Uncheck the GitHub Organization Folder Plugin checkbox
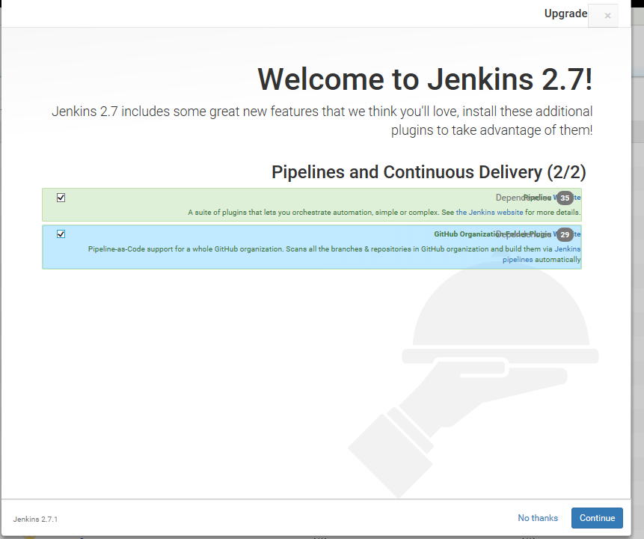 (x=61, y=234)
